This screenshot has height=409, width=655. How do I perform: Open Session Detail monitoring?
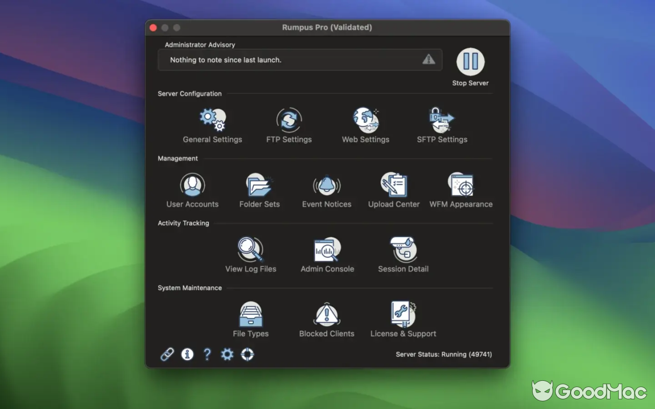point(403,252)
